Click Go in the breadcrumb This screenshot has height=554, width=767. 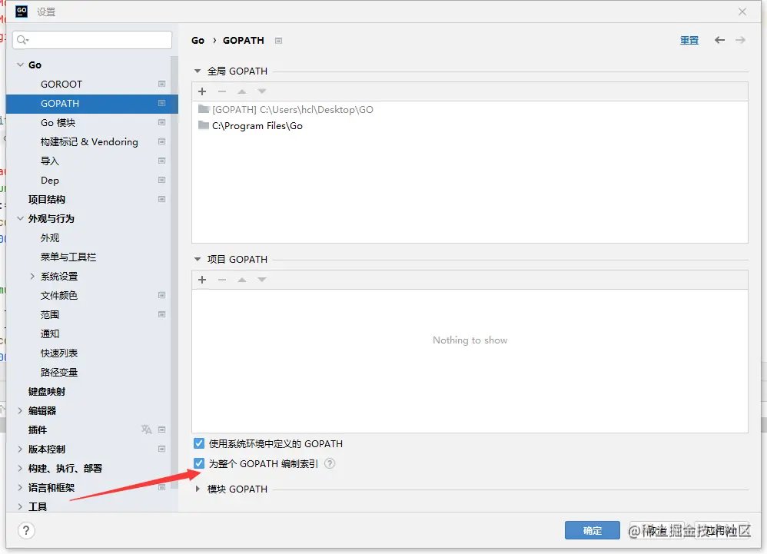(198, 41)
